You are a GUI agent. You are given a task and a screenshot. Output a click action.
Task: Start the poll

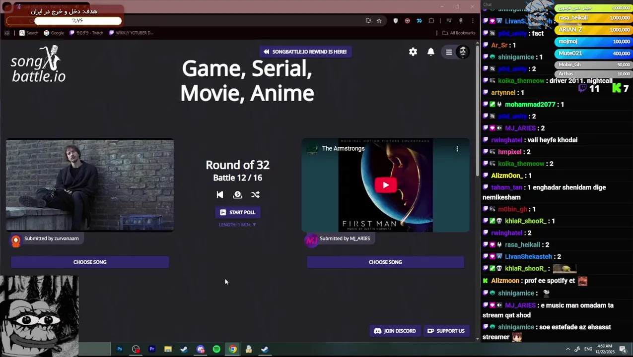237,212
